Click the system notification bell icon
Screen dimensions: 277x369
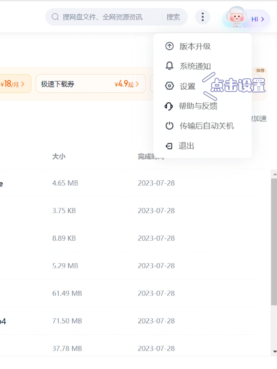click(169, 66)
